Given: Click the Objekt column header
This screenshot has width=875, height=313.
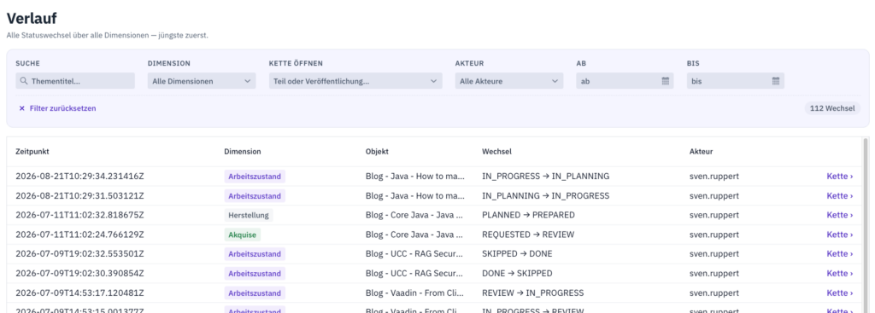Looking at the screenshot, I should 377,152.
